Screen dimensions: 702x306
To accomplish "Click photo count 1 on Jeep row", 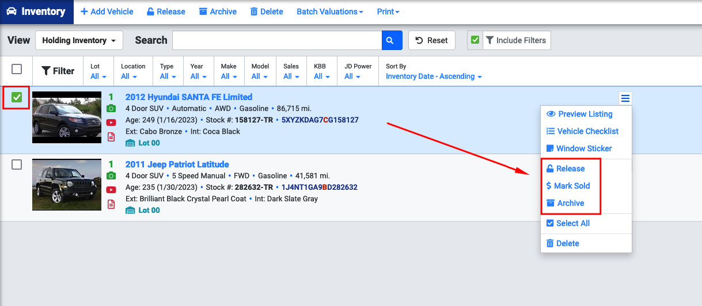I will coord(111,165).
